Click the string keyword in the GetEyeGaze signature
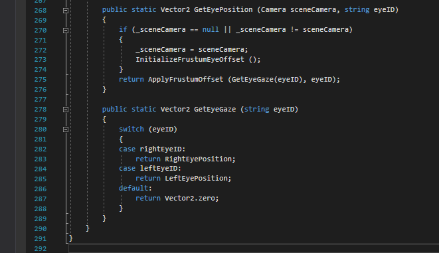This screenshot has width=439, height=253. point(256,110)
